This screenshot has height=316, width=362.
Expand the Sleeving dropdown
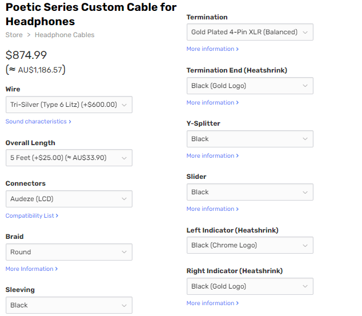(x=69, y=305)
